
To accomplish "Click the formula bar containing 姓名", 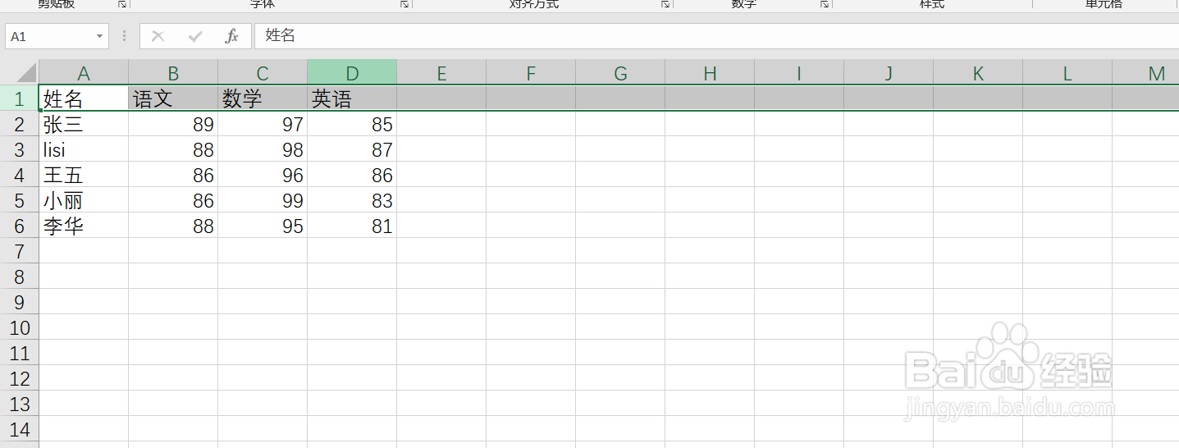I will (x=716, y=36).
